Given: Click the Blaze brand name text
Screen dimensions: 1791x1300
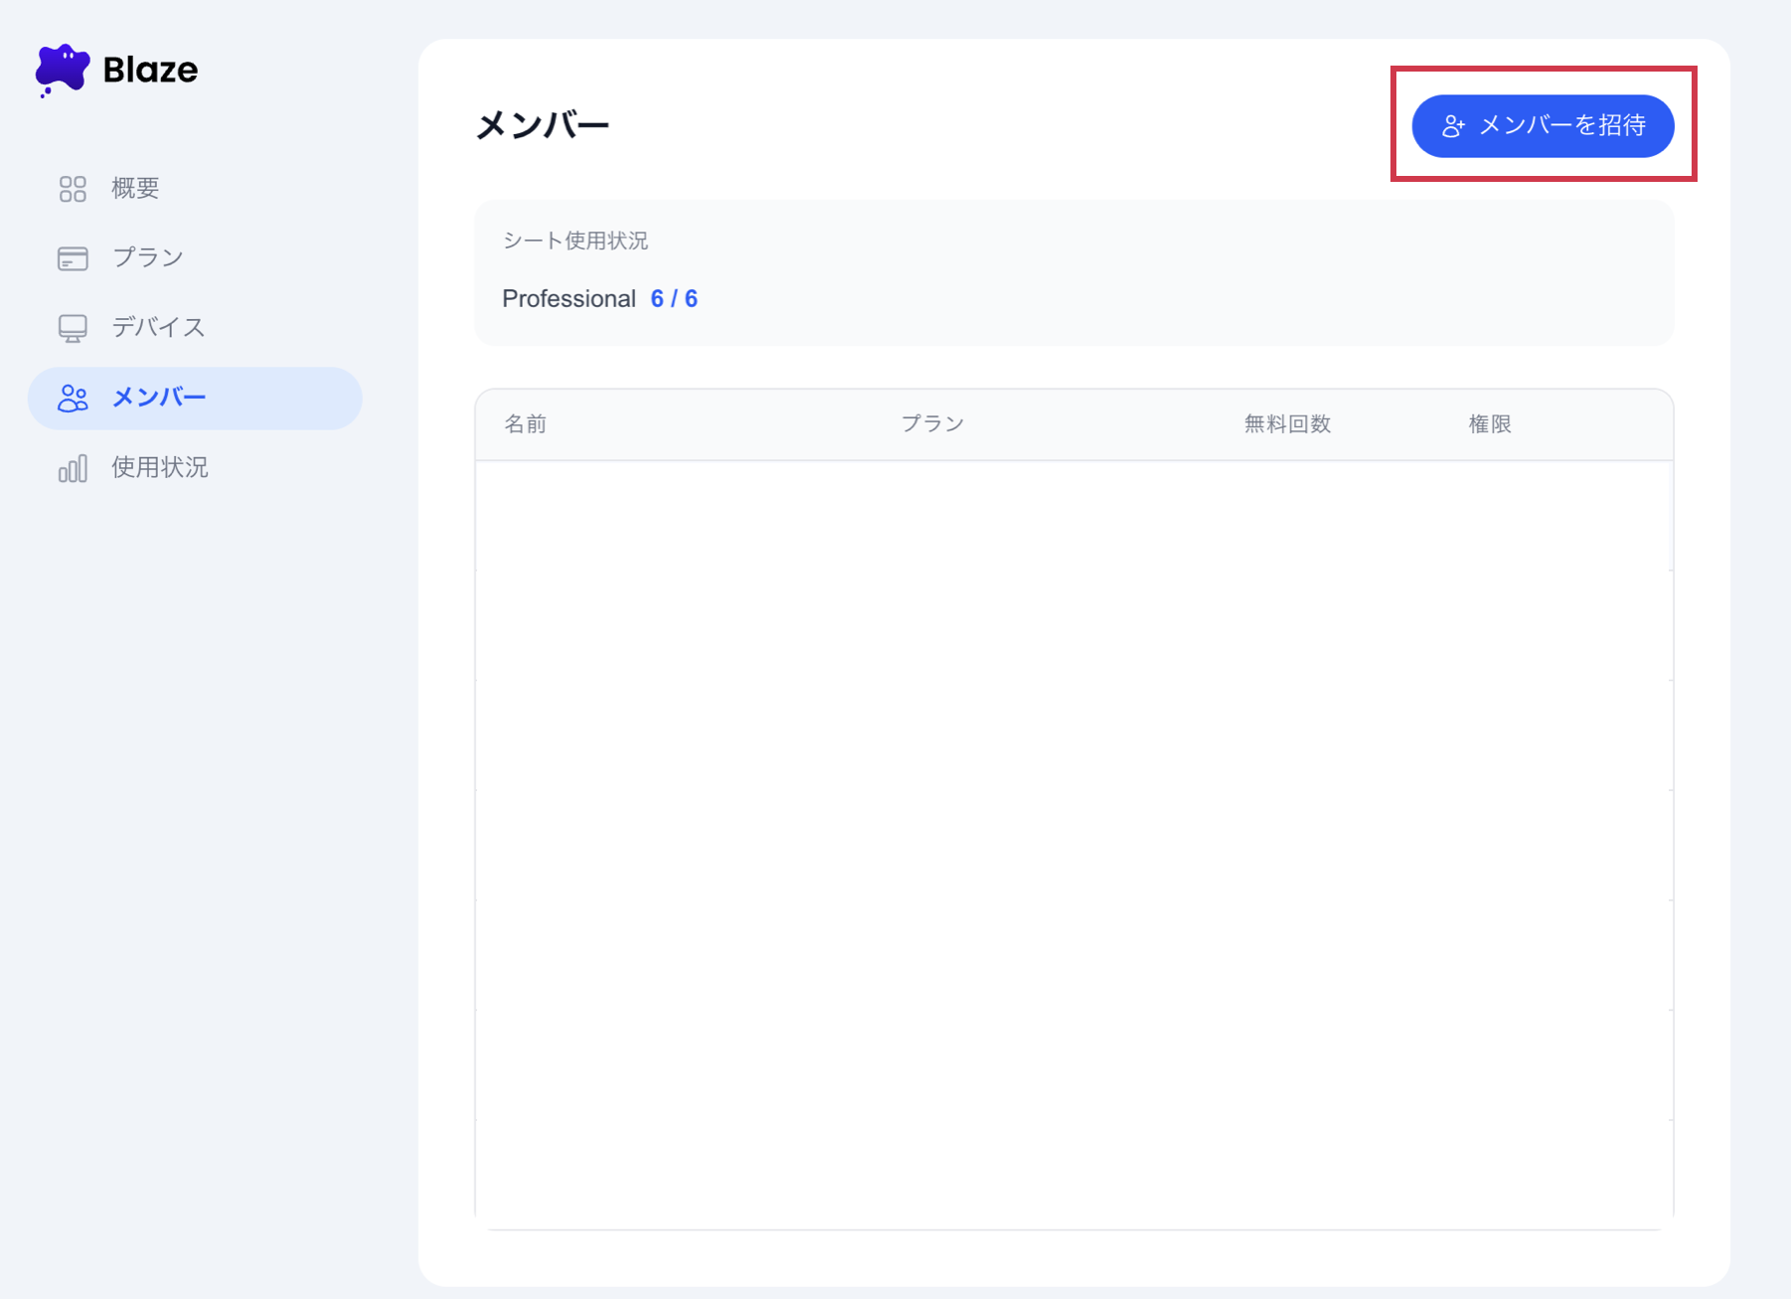Looking at the screenshot, I should (150, 70).
